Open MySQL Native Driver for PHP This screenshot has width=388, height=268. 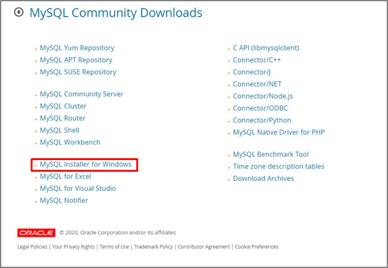(x=279, y=132)
